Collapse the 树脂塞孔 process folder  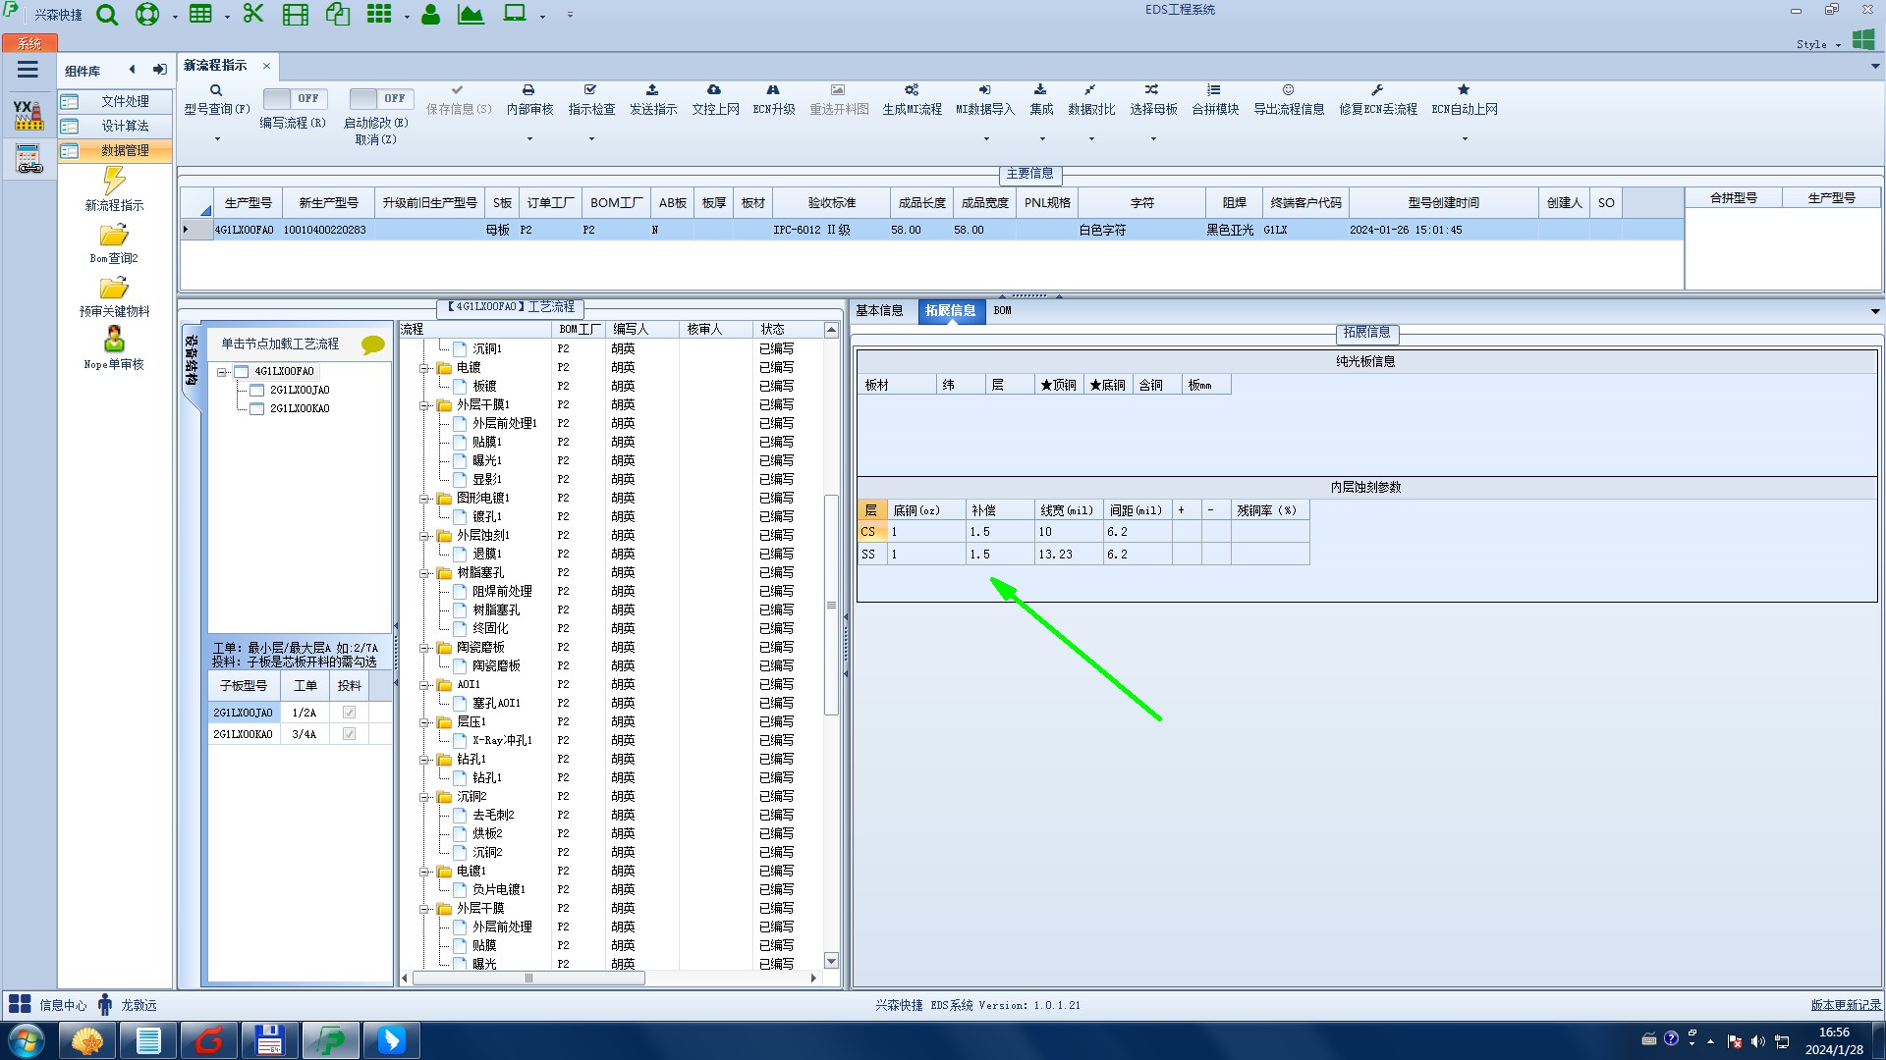(424, 573)
